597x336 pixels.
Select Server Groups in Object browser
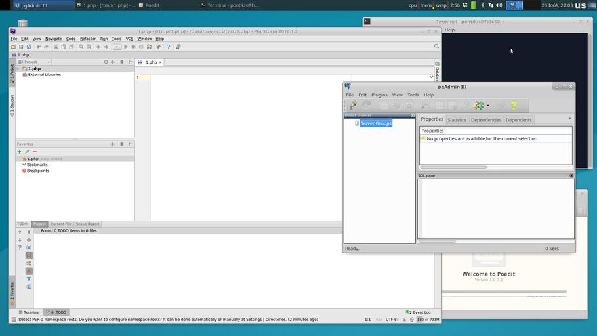pos(375,123)
